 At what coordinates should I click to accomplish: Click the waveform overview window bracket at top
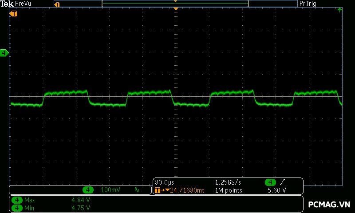click(x=175, y=4)
